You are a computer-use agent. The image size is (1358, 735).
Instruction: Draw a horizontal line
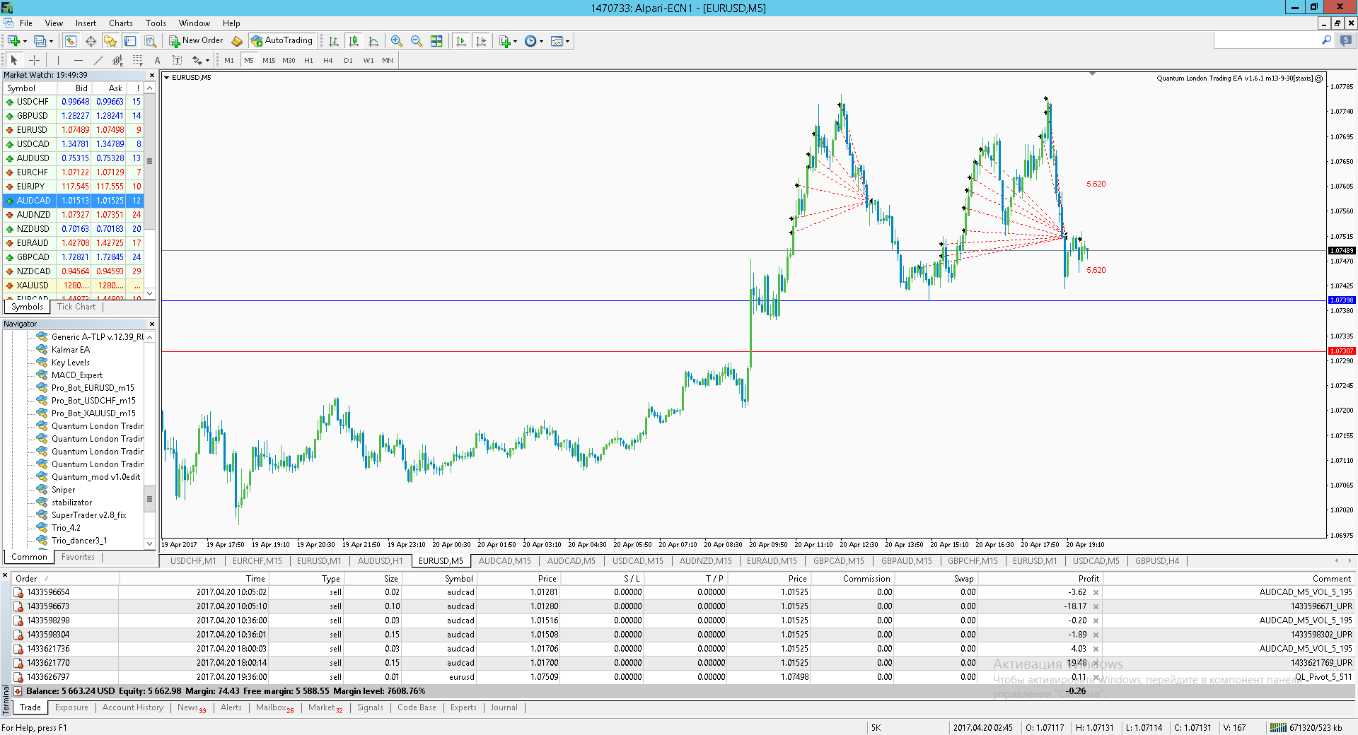coord(79,60)
